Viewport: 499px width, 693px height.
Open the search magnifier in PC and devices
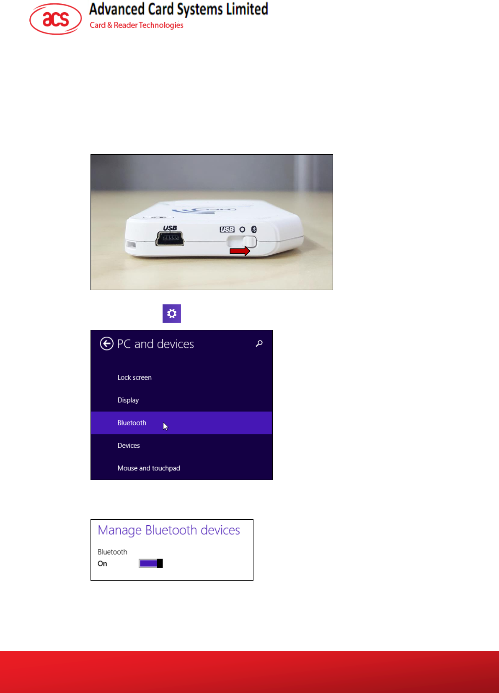(x=259, y=344)
